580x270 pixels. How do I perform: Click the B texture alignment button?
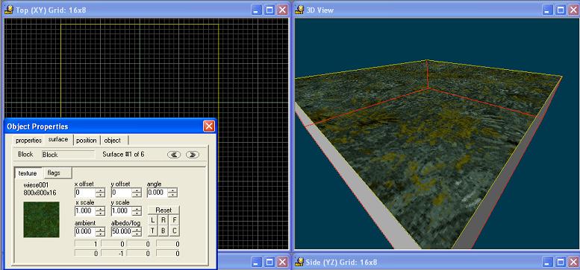[163, 231]
